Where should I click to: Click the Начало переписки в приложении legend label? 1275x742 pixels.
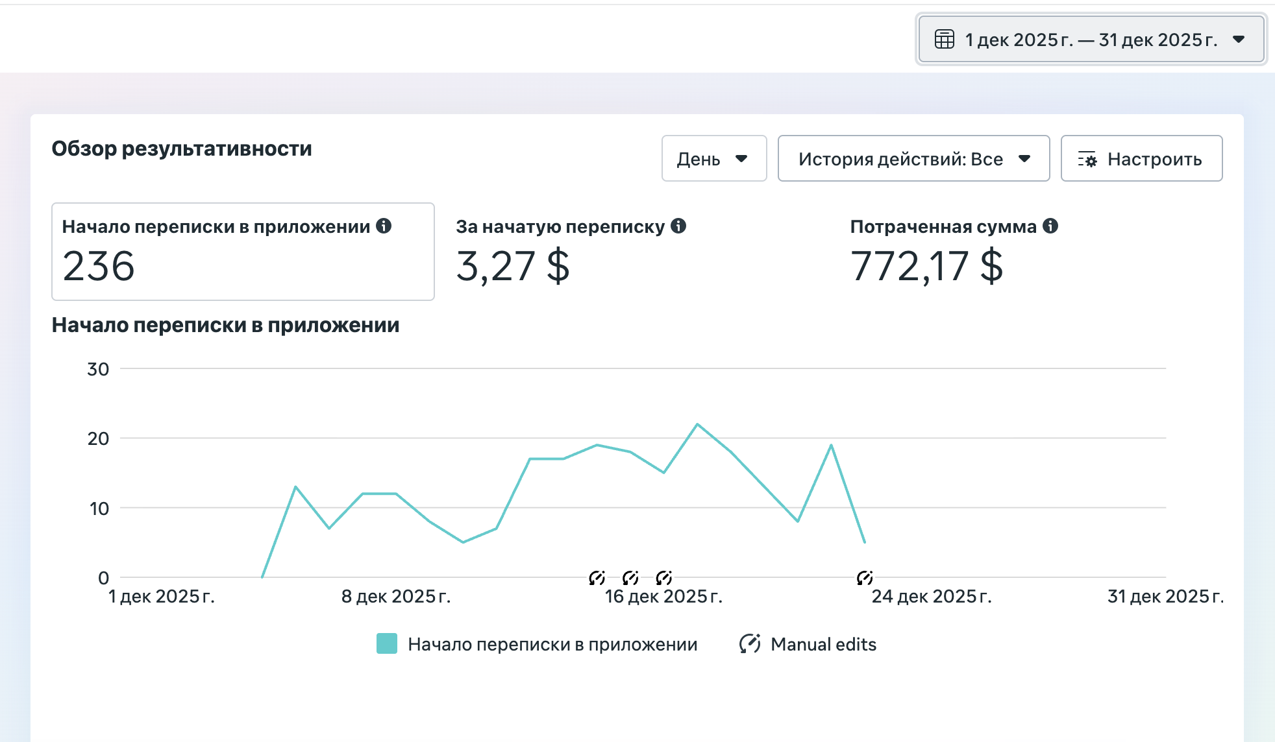click(552, 644)
